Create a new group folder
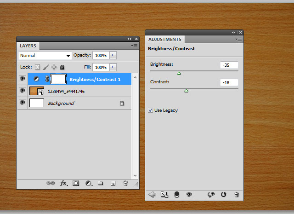Viewport: 294px width, 214px height. point(101,183)
